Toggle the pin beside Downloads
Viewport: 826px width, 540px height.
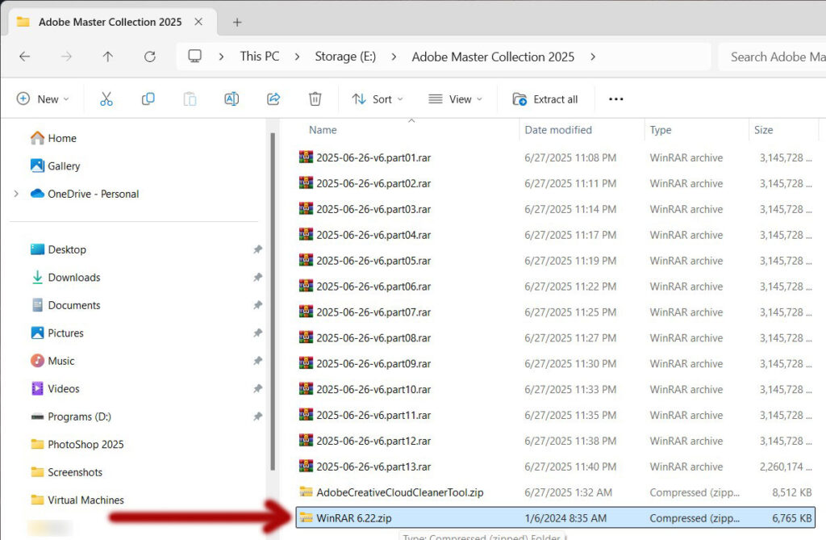tap(257, 278)
